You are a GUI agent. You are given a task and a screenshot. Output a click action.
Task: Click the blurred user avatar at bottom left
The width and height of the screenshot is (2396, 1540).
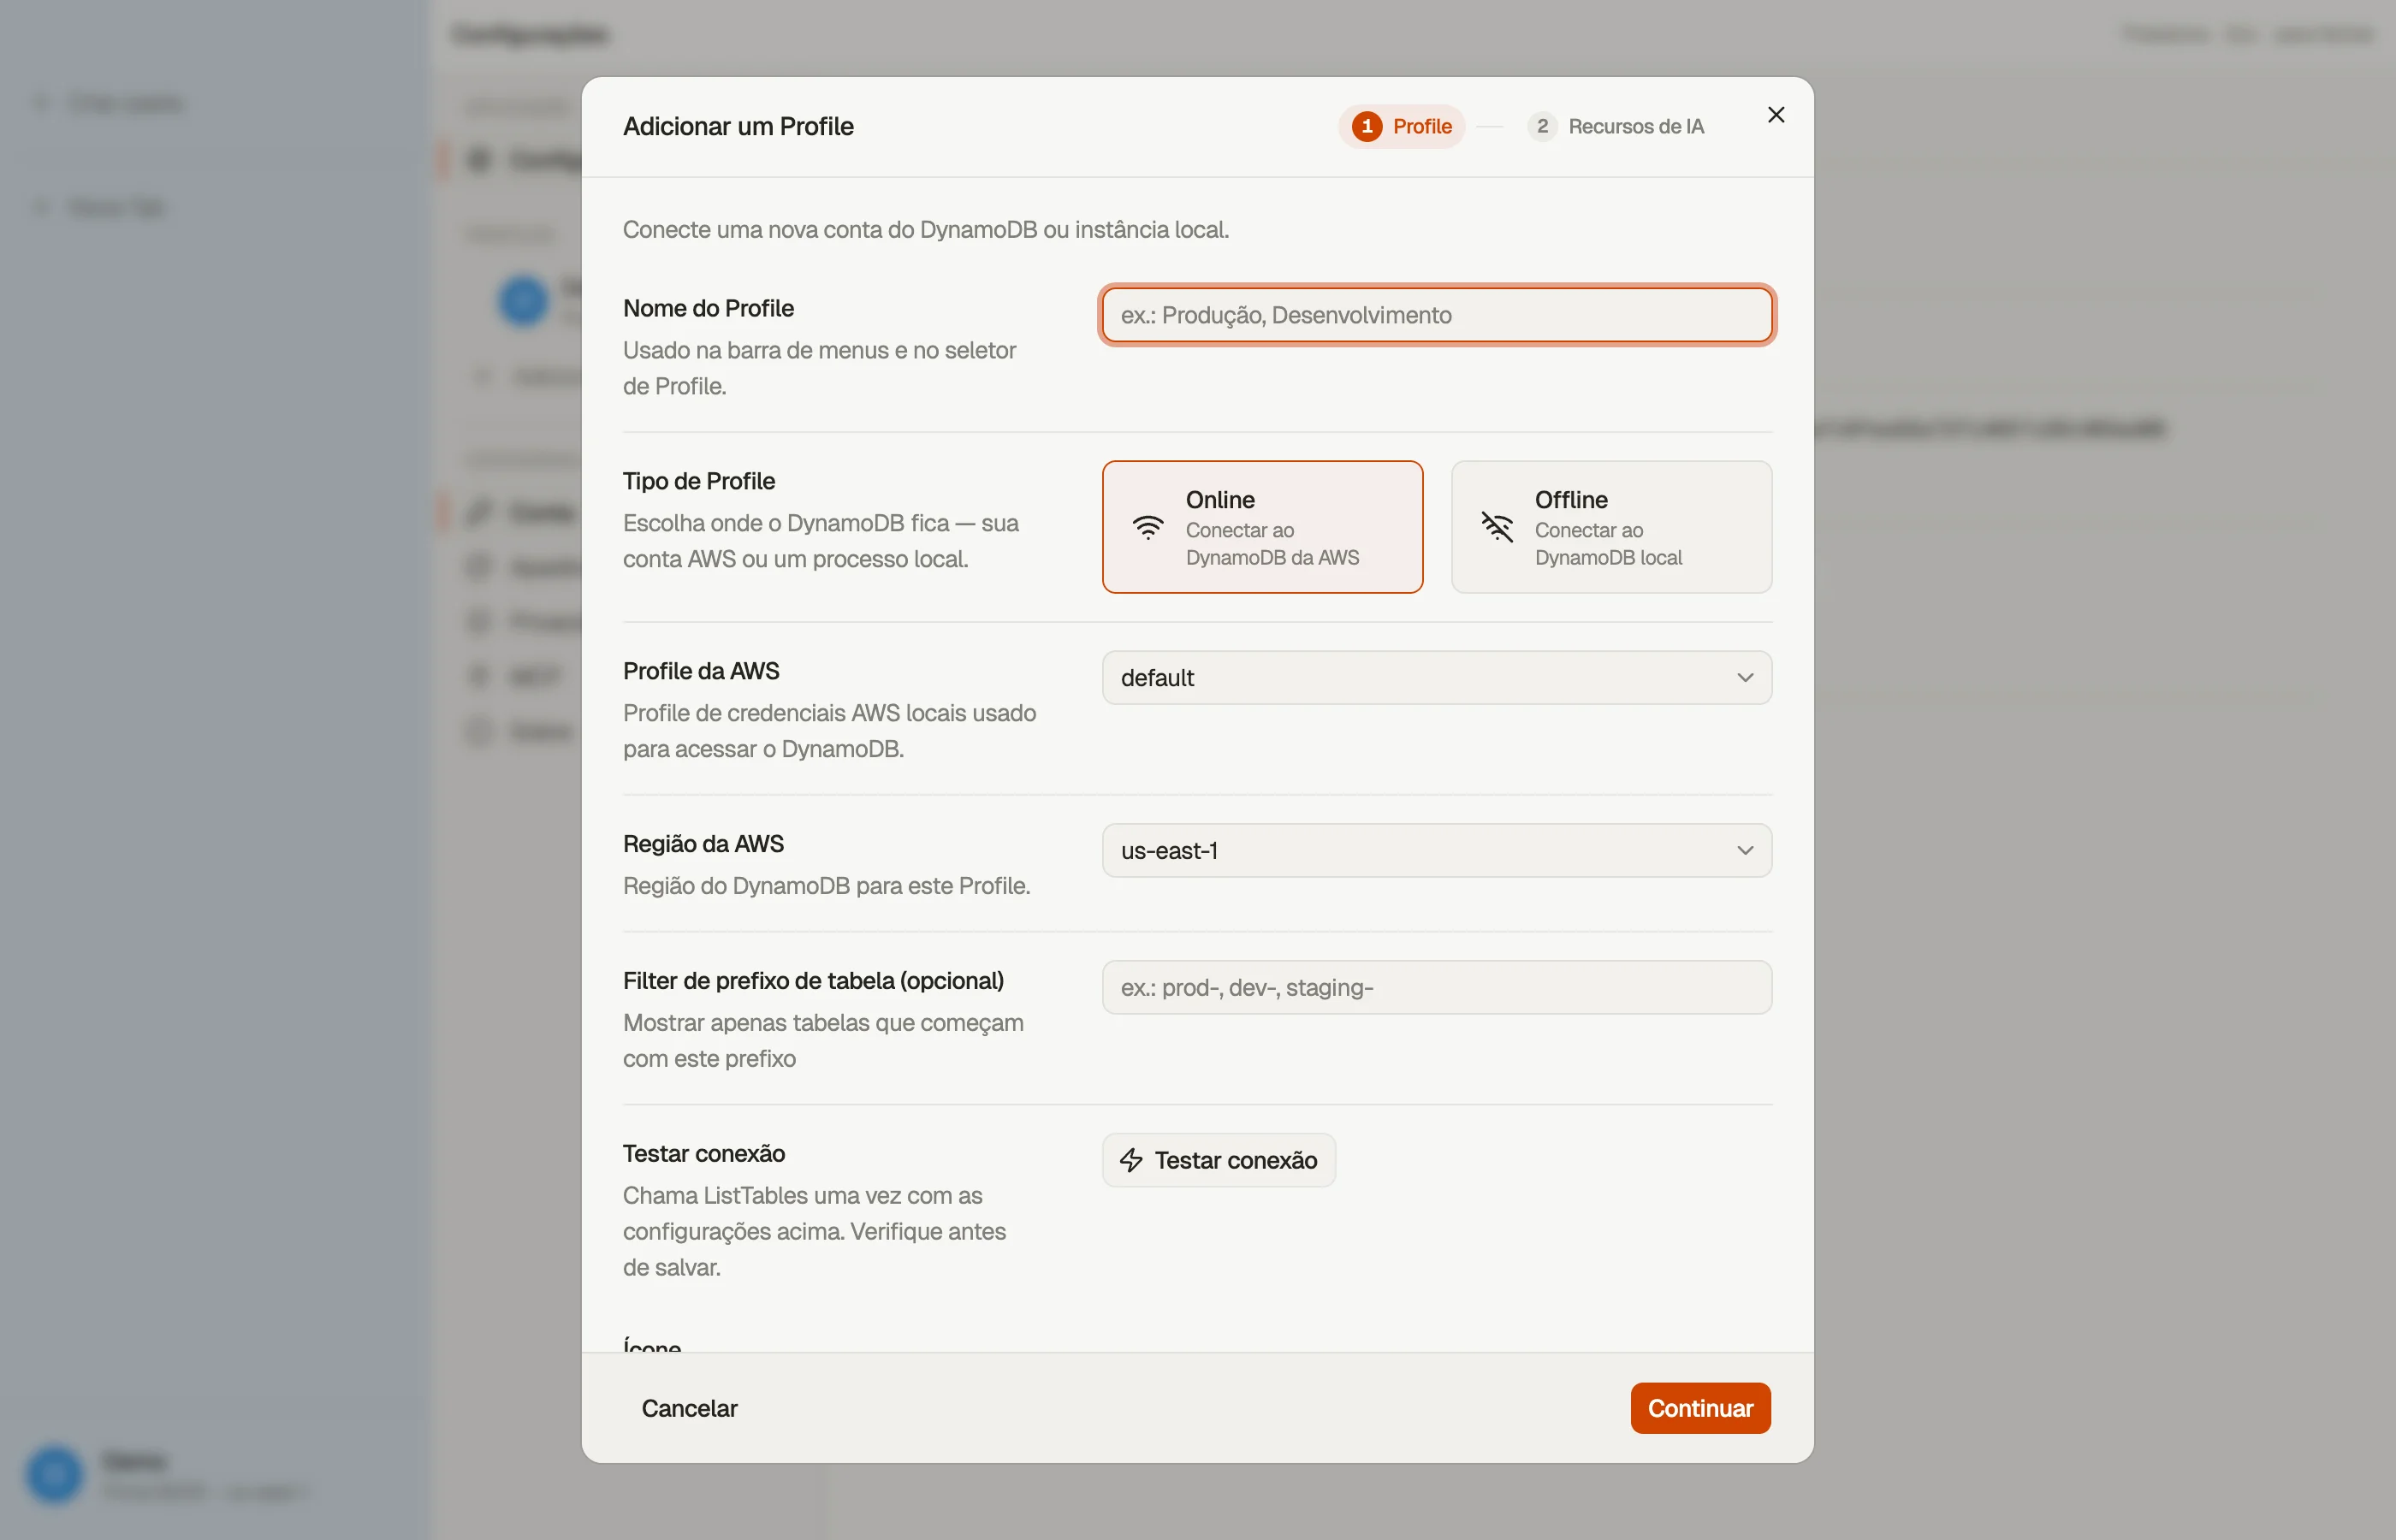pos(54,1474)
